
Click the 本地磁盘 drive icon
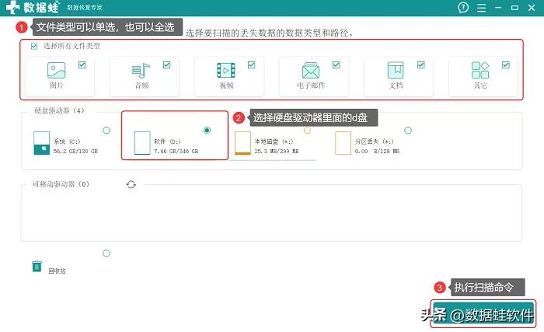tap(242, 143)
